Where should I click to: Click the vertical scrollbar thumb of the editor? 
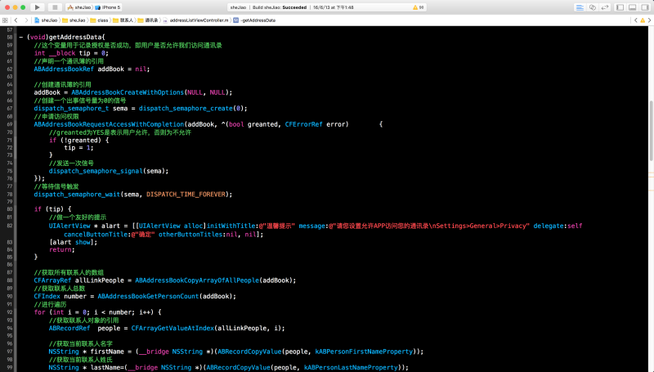click(651, 131)
